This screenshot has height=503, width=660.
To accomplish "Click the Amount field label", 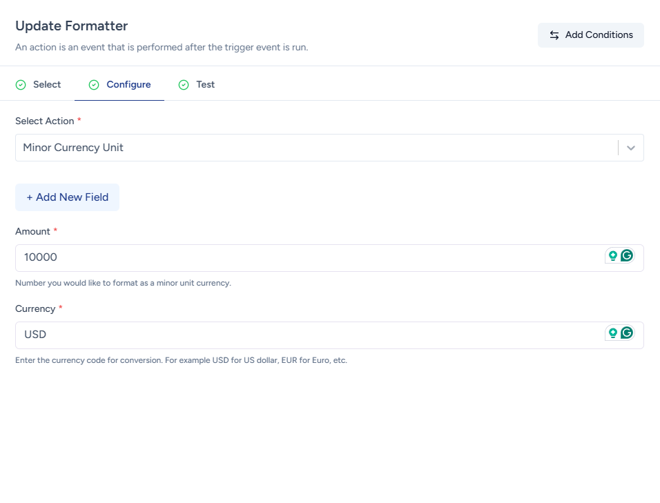I will tap(32, 231).
